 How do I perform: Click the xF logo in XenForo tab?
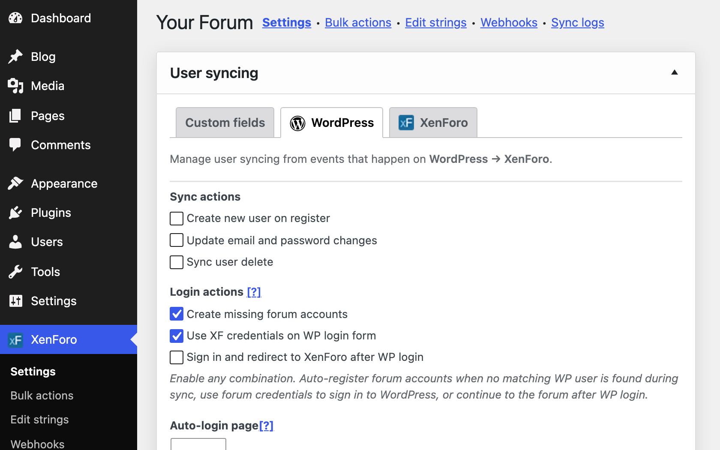pyautogui.click(x=406, y=123)
